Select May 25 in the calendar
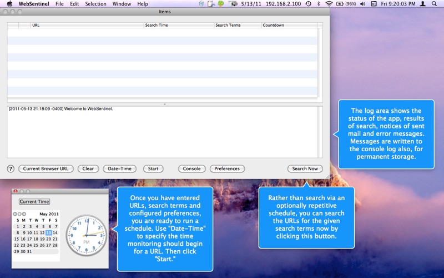444x278 pixels. coord(36,245)
